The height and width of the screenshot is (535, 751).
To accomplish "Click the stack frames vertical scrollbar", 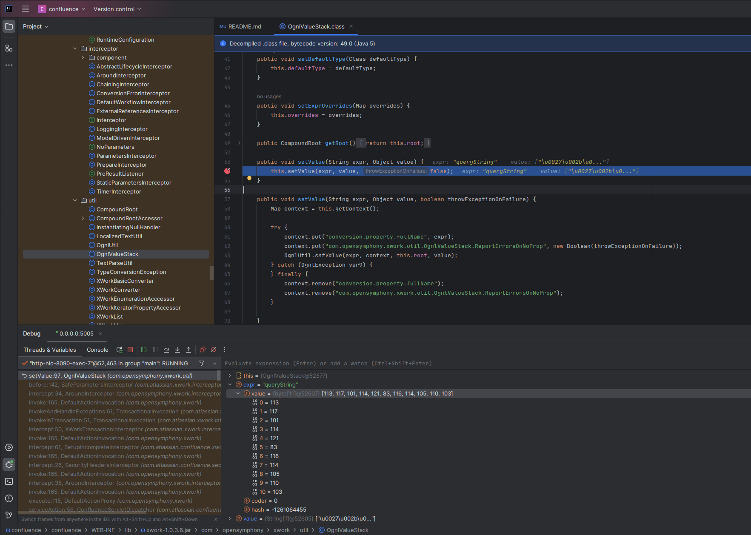I will click(219, 376).
